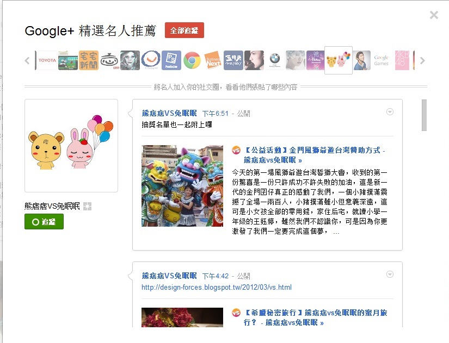Viewport: 449px width, 343px height.
Task: Close the recommendation dialog with X
Action: pos(434,15)
